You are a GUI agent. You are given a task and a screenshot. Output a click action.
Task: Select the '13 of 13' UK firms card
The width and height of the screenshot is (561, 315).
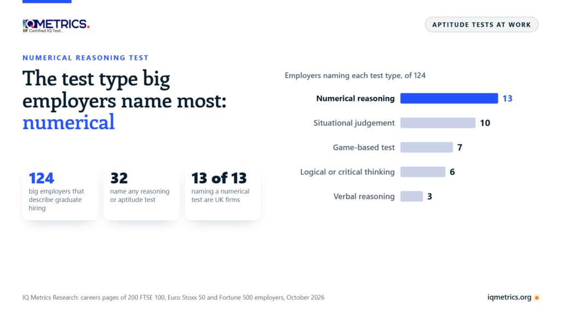click(x=223, y=193)
